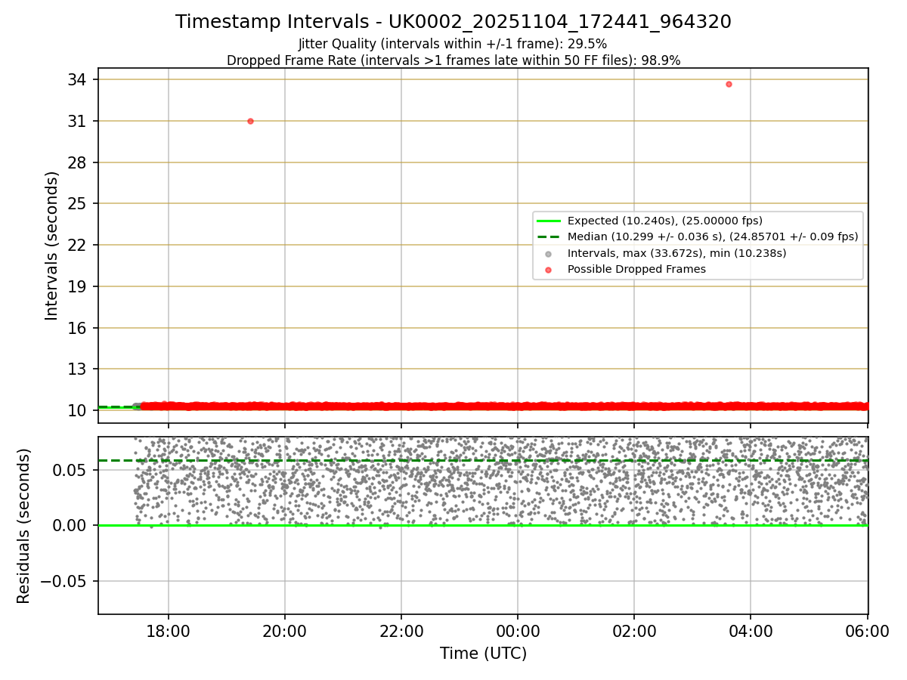
Task: Click the 'Time (UTC)' x-axis label
Action: [483, 654]
